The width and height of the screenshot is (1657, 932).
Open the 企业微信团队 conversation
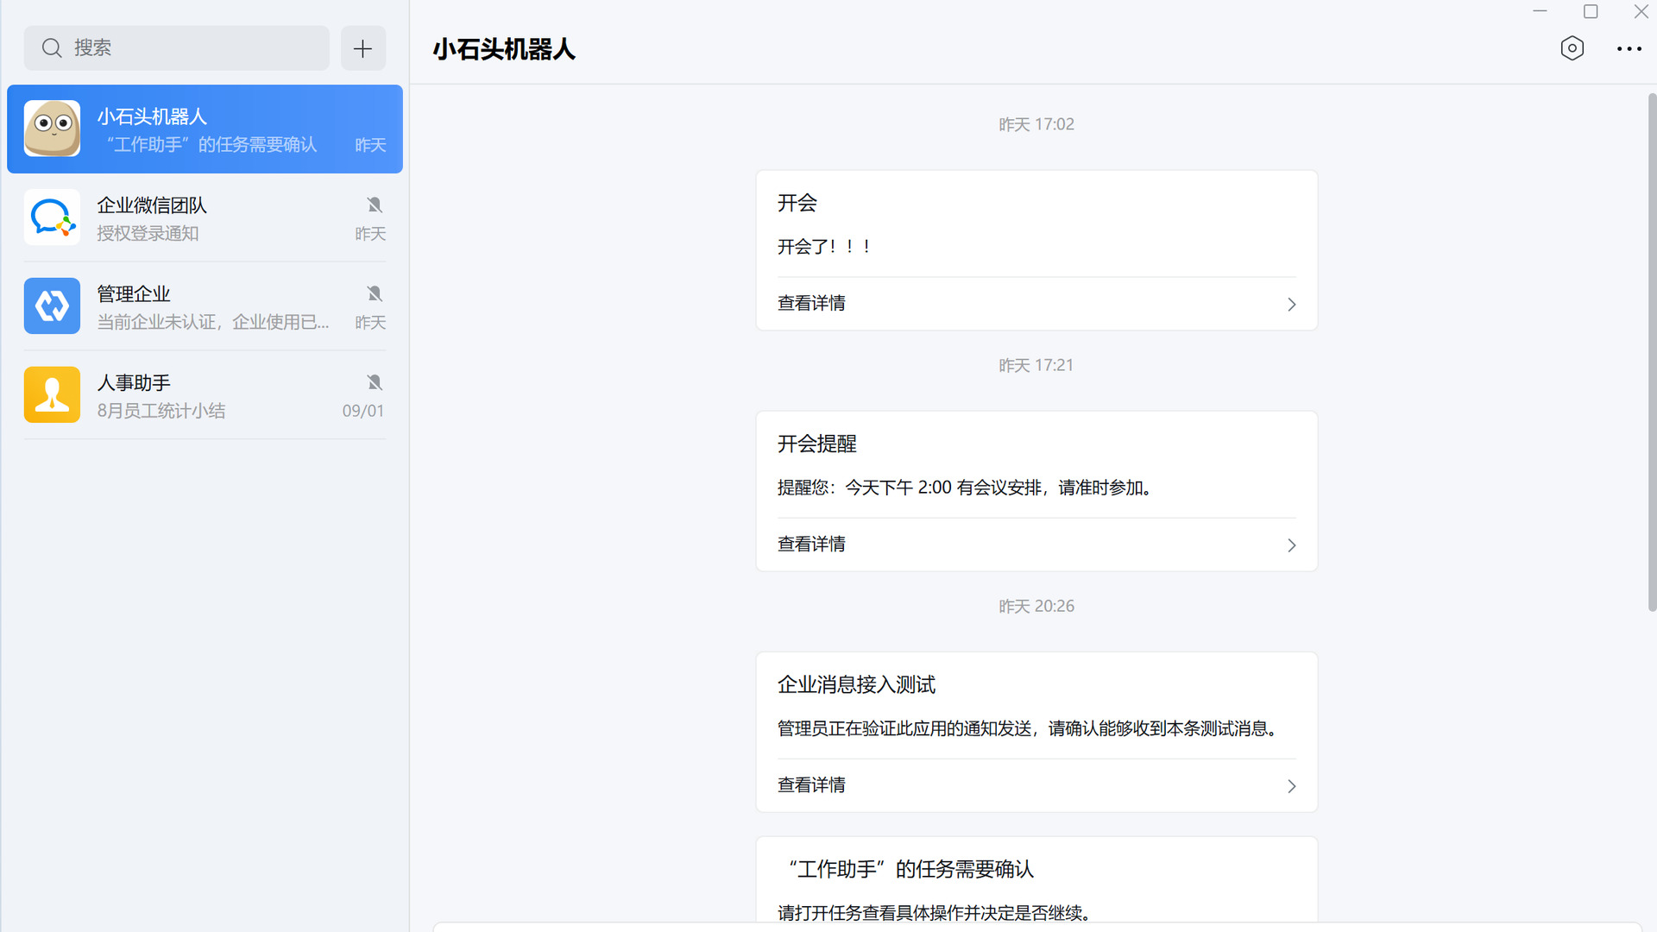[205, 217]
